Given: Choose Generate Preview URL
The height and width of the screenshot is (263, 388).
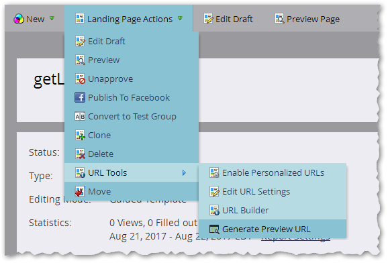Looking at the screenshot, I should point(273,229).
